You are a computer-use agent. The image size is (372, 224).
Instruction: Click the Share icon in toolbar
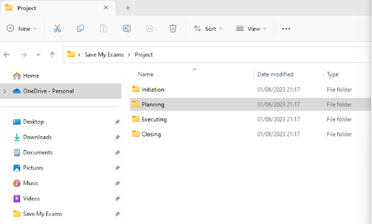pyautogui.click(x=150, y=28)
